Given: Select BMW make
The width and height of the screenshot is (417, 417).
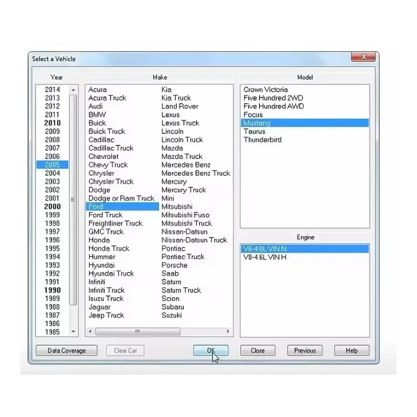Looking at the screenshot, I should [97, 115].
